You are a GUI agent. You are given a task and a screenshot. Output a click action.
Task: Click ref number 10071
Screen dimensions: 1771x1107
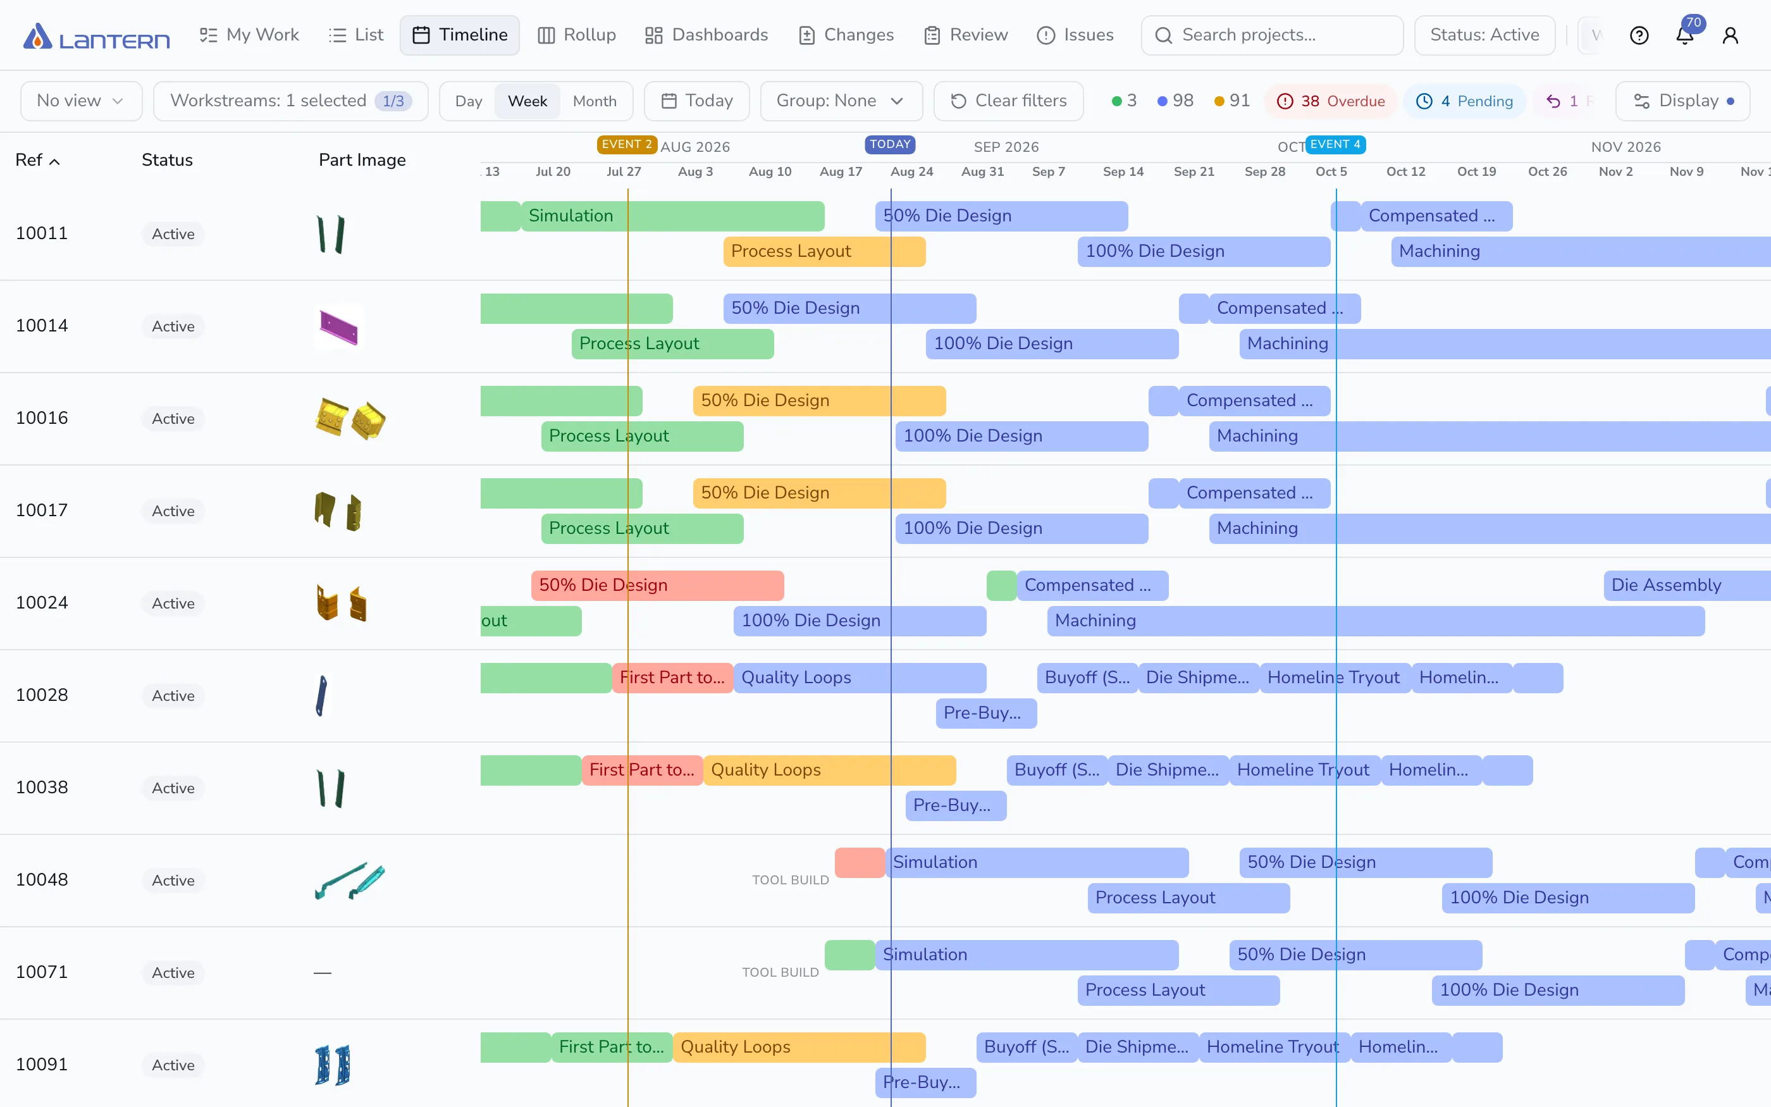(x=42, y=972)
